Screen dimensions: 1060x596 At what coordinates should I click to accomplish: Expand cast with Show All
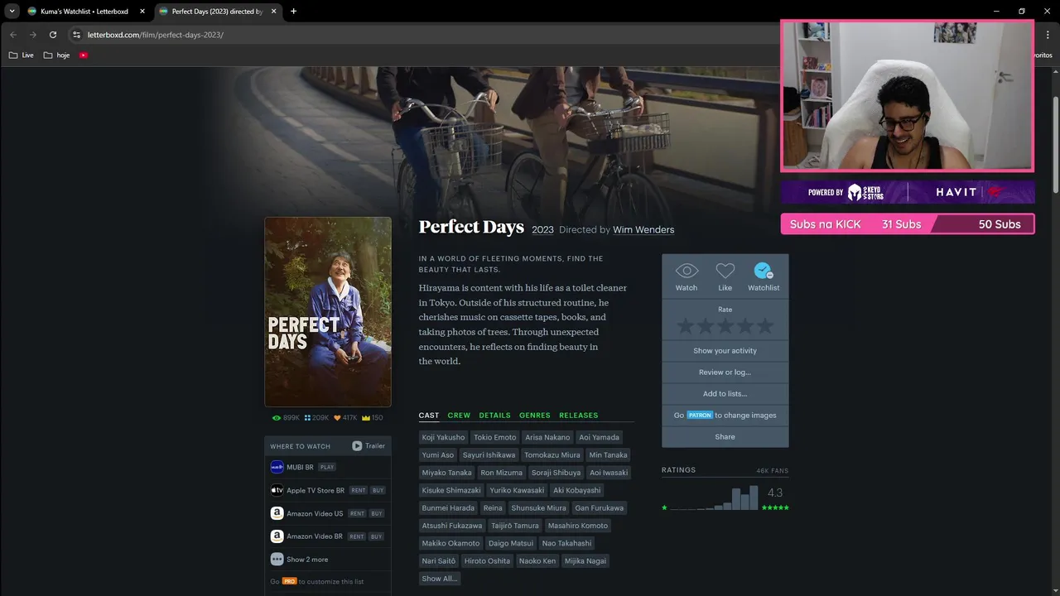(x=440, y=579)
